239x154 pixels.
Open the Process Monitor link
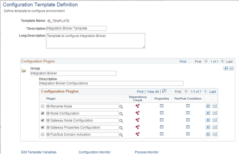click(x=146, y=152)
